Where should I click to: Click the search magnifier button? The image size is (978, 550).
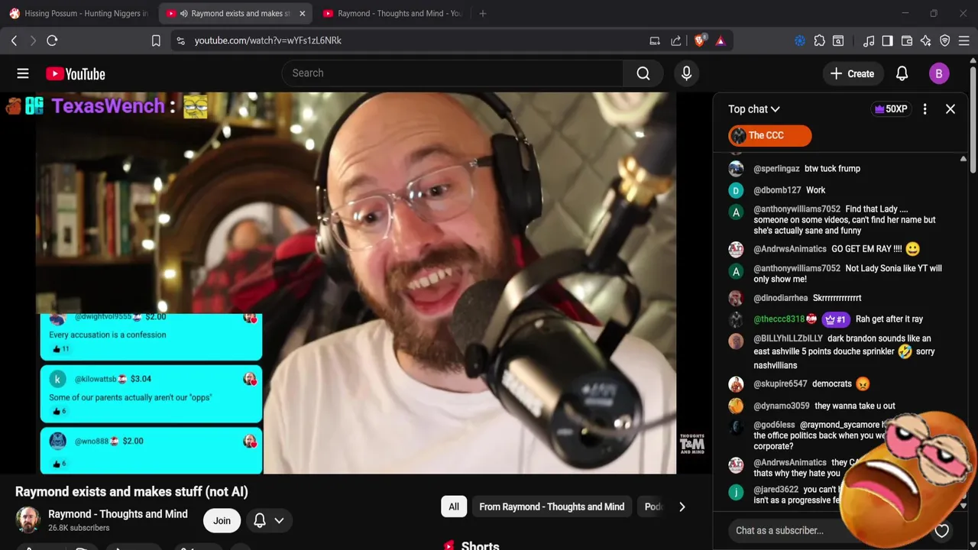[643, 73]
